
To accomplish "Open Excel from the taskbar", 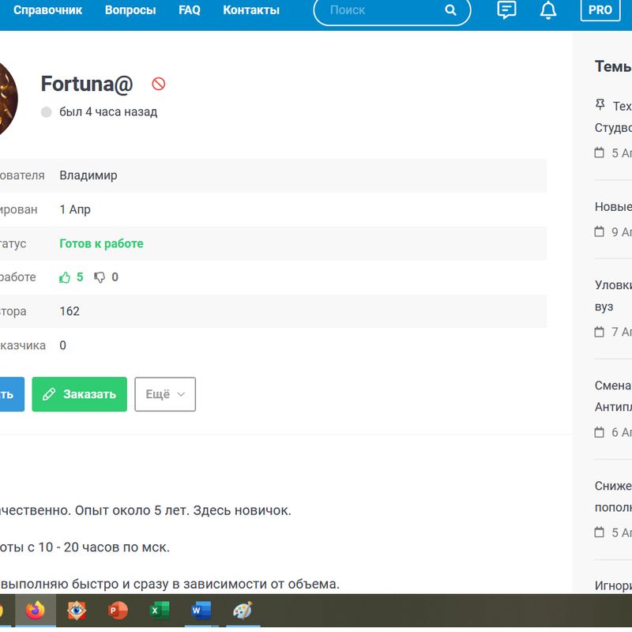I will click(x=160, y=611).
